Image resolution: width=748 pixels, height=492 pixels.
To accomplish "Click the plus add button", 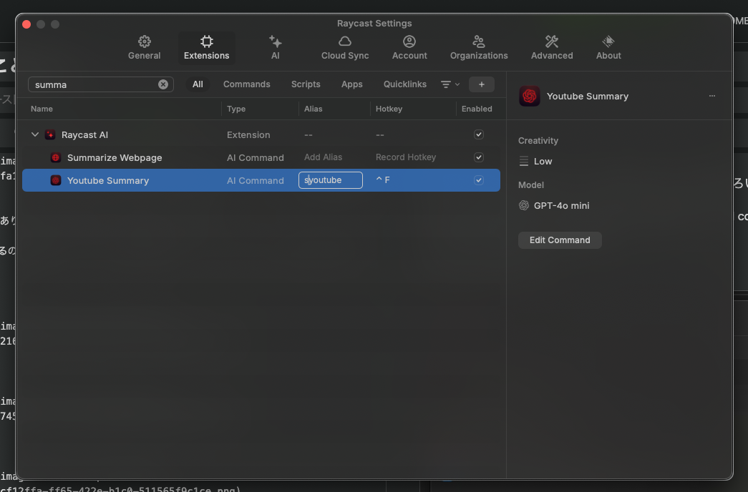I will pyautogui.click(x=481, y=84).
